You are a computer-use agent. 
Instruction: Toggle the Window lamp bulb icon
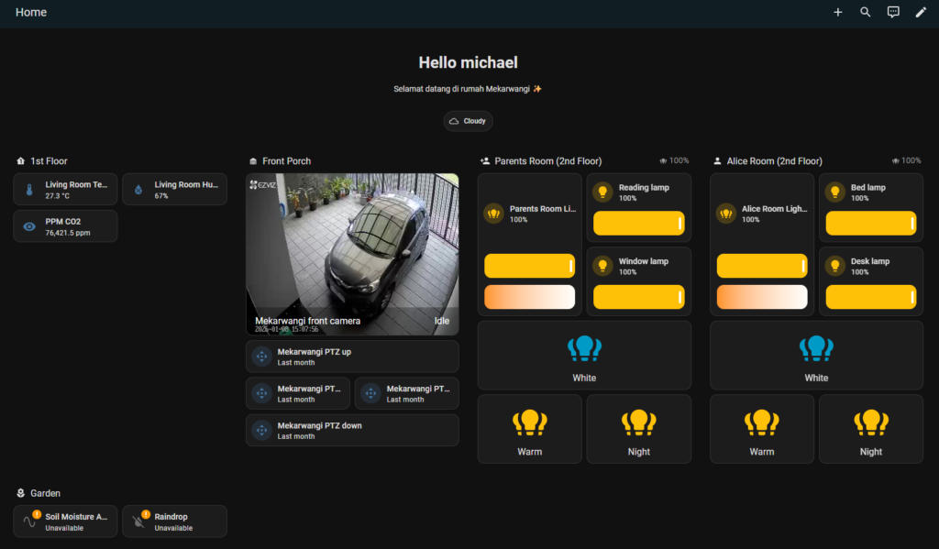tap(602, 266)
